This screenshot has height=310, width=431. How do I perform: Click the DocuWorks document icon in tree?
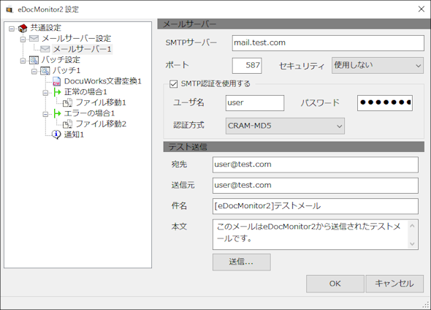point(56,81)
